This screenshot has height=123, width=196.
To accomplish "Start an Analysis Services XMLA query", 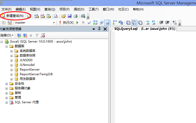I will coord(49,16).
